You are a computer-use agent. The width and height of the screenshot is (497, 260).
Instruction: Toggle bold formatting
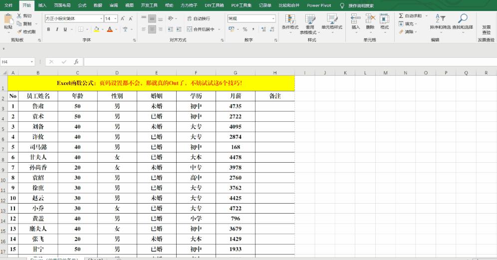point(49,29)
